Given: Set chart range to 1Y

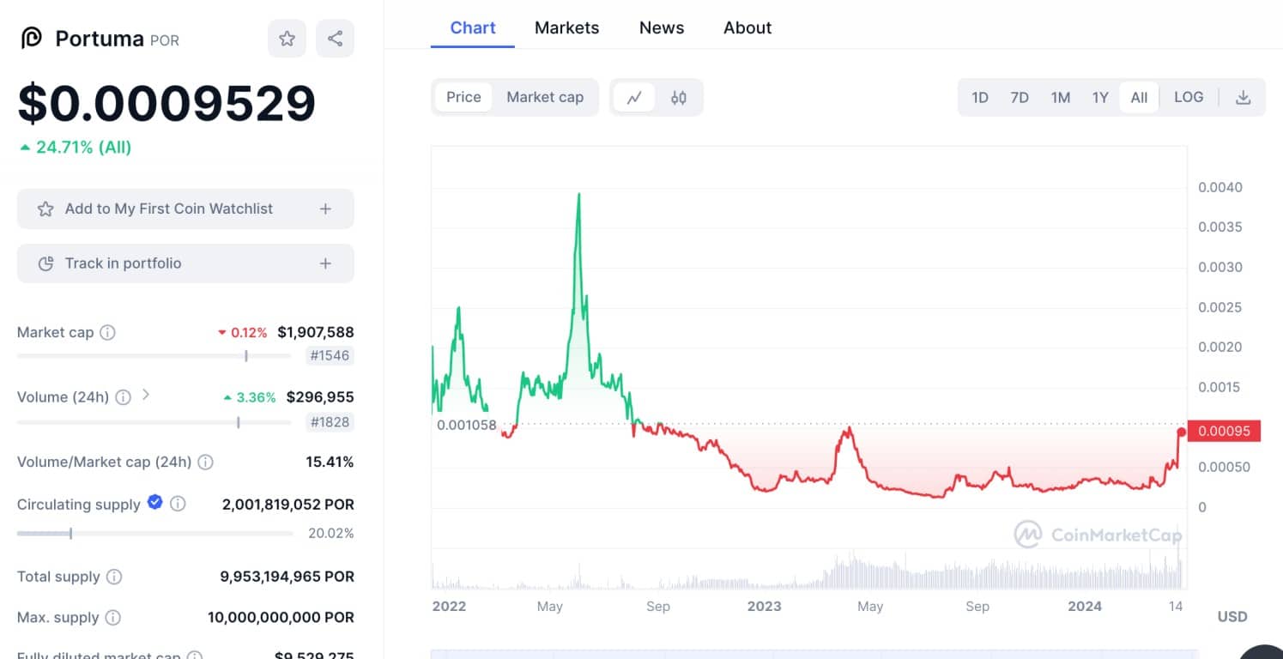Looking at the screenshot, I should (1100, 97).
